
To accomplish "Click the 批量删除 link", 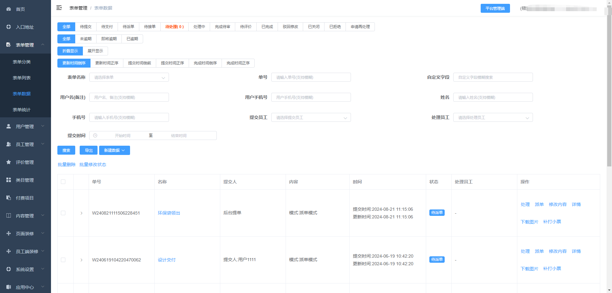I will [x=67, y=165].
